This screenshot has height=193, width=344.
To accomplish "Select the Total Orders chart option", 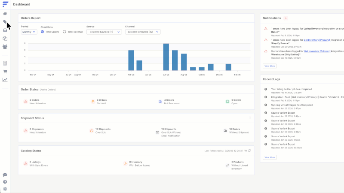I will click(x=43, y=32).
